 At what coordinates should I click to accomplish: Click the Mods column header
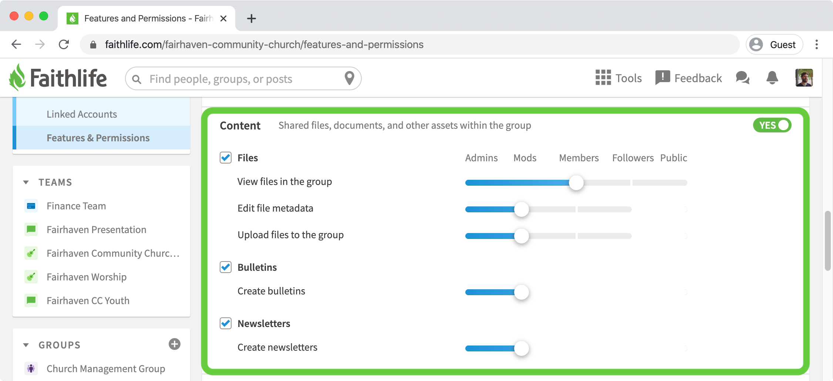click(525, 158)
